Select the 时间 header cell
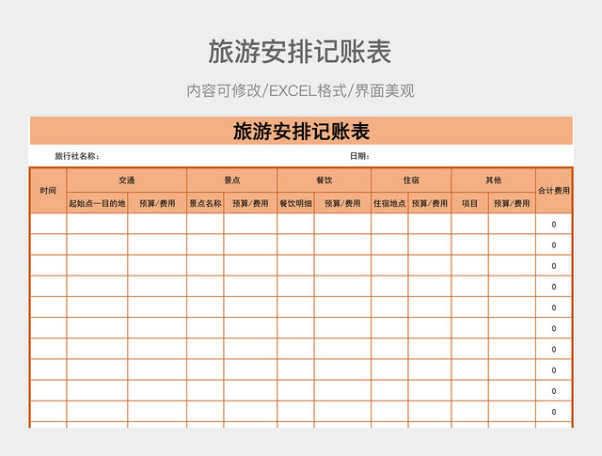602x456 pixels. coord(48,191)
